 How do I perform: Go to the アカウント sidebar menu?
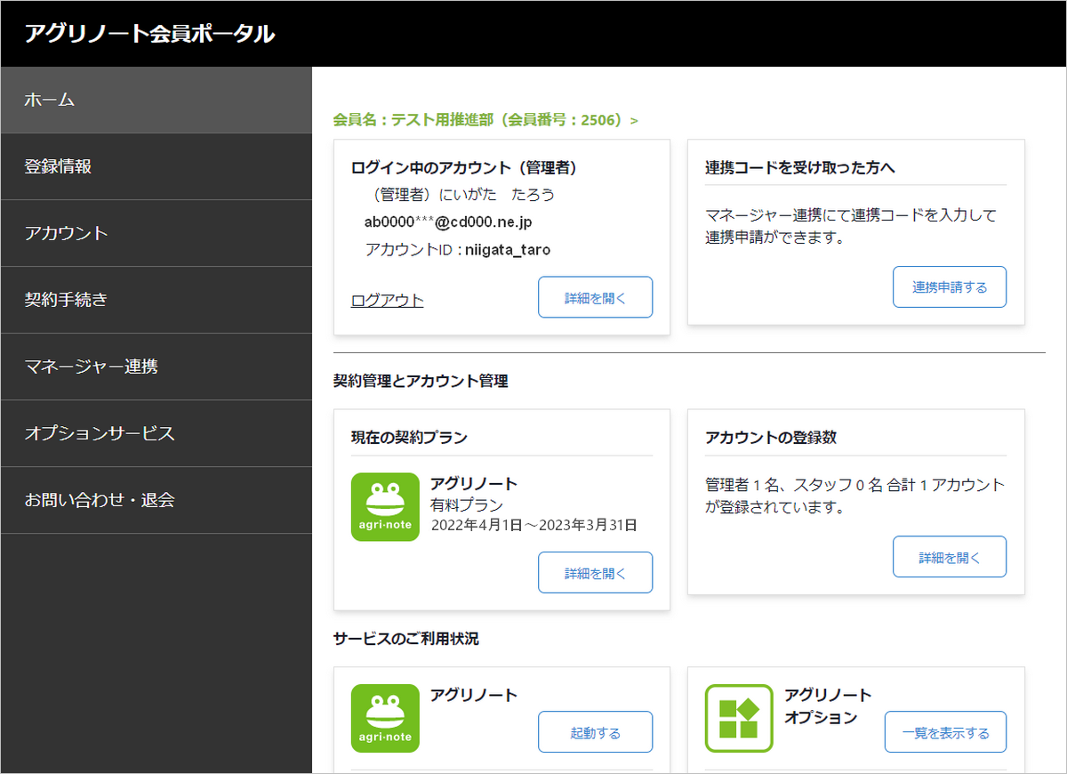coord(156,233)
